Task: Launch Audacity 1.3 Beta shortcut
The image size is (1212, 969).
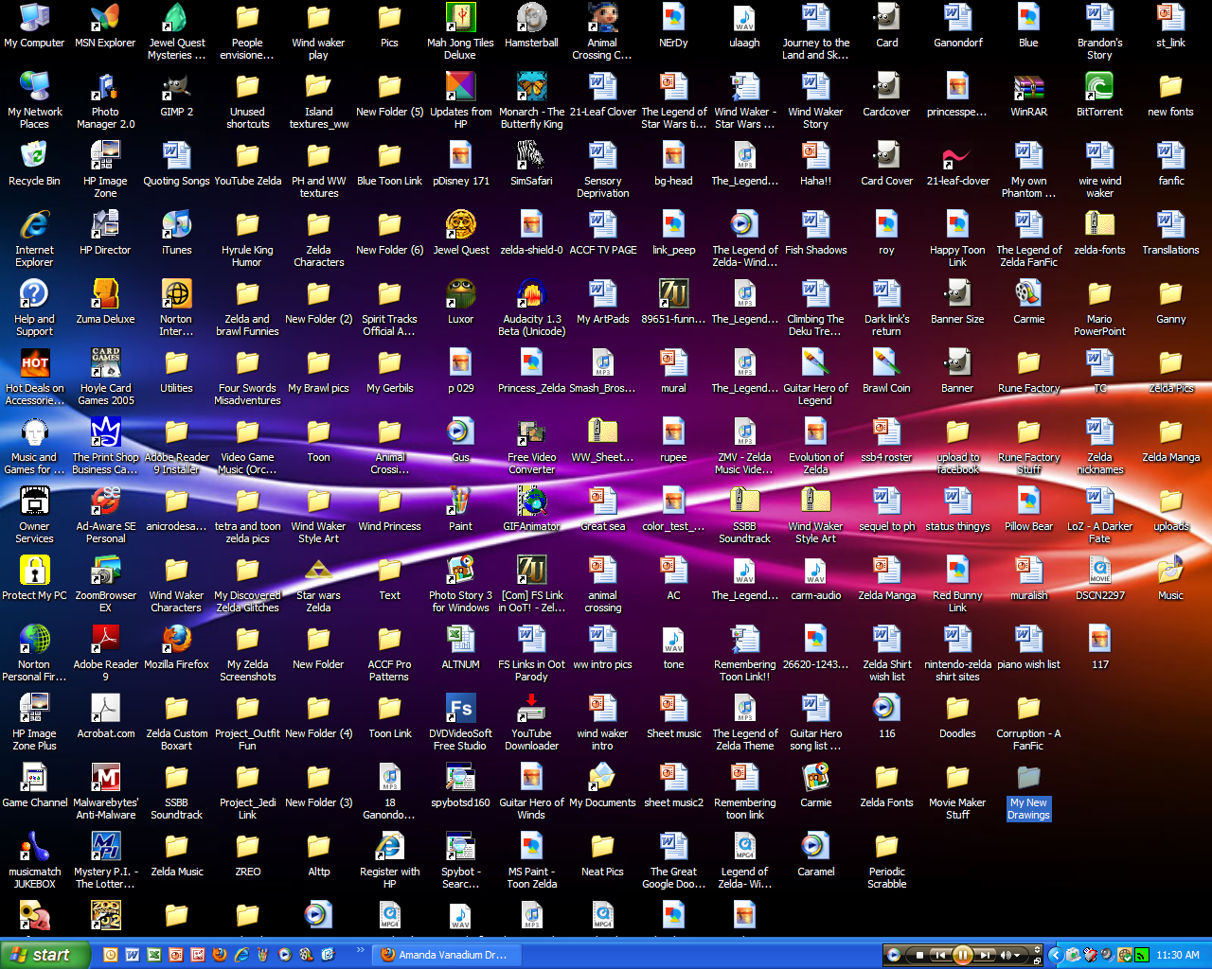Action: click(x=531, y=295)
